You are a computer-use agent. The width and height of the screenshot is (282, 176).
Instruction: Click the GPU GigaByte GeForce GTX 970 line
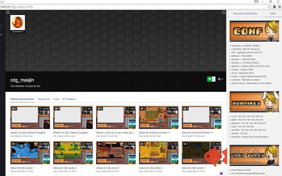click(x=247, y=53)
